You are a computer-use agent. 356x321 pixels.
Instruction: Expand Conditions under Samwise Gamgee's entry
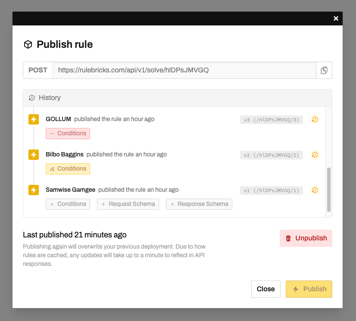[68, 204]
